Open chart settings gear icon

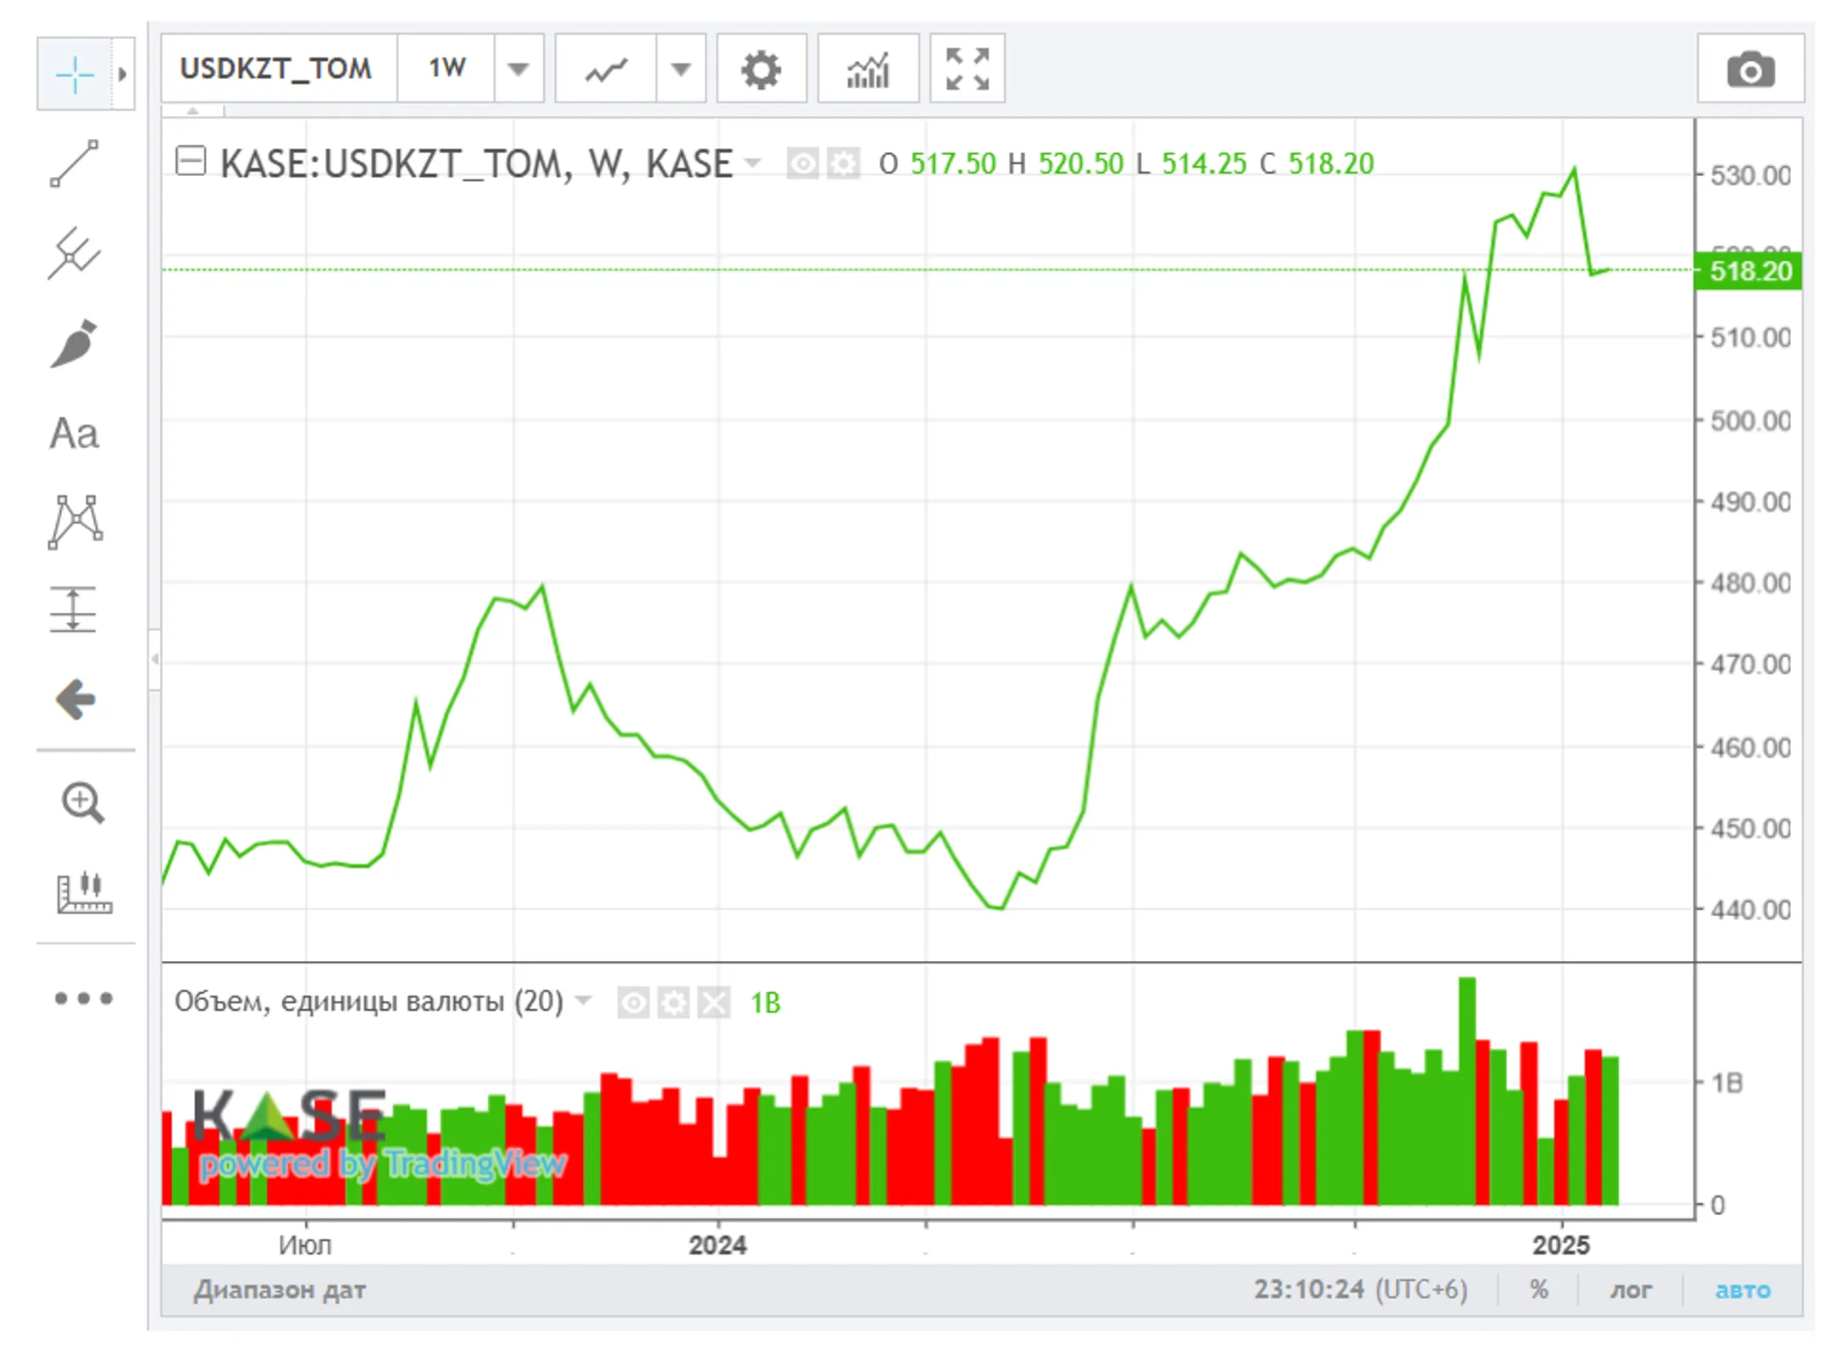point(761,69)
